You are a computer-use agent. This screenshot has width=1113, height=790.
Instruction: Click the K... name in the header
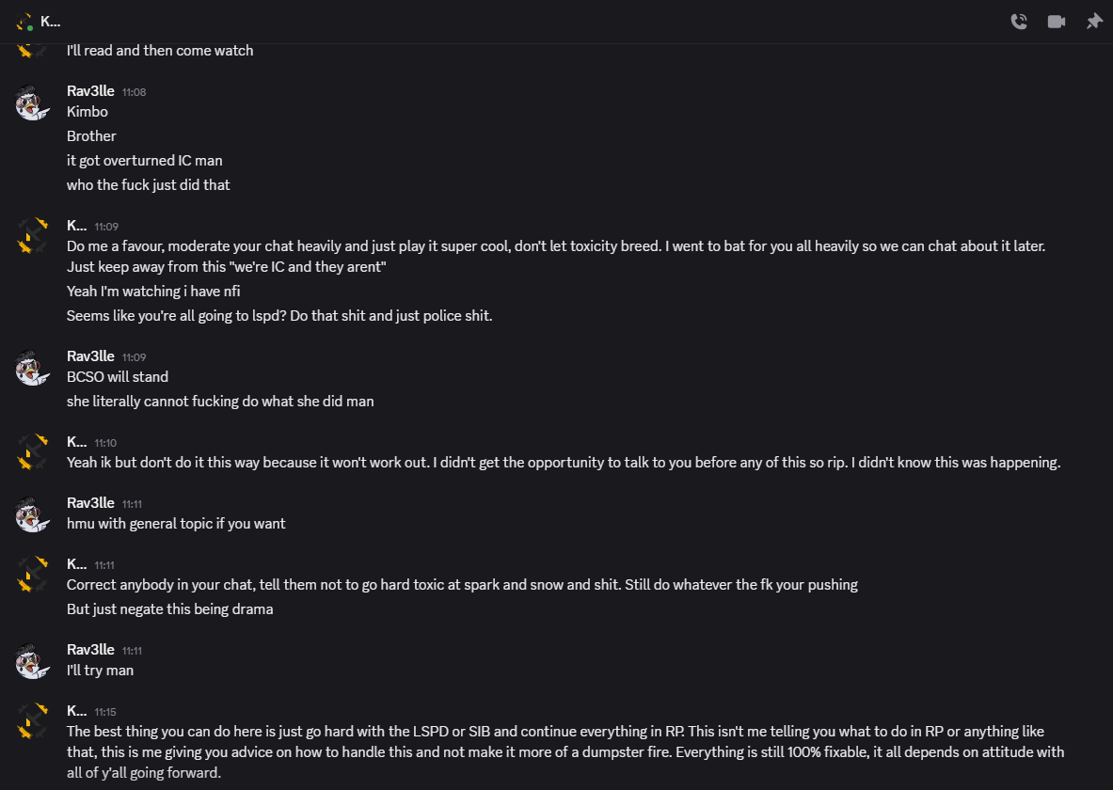click(x=51, y=22)
